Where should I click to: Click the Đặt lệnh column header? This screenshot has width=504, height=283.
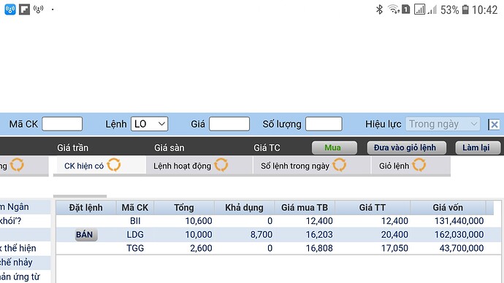(85, 208)
